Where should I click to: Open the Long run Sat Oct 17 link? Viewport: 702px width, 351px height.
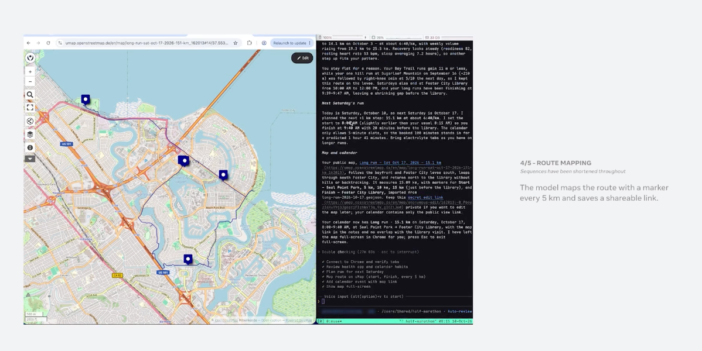(x=400, y=163)
